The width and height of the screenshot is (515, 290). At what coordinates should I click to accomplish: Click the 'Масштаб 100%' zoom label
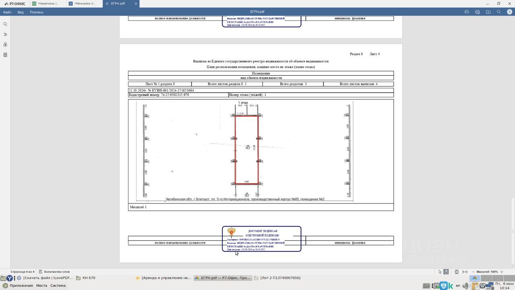click(x=487, y=272)
